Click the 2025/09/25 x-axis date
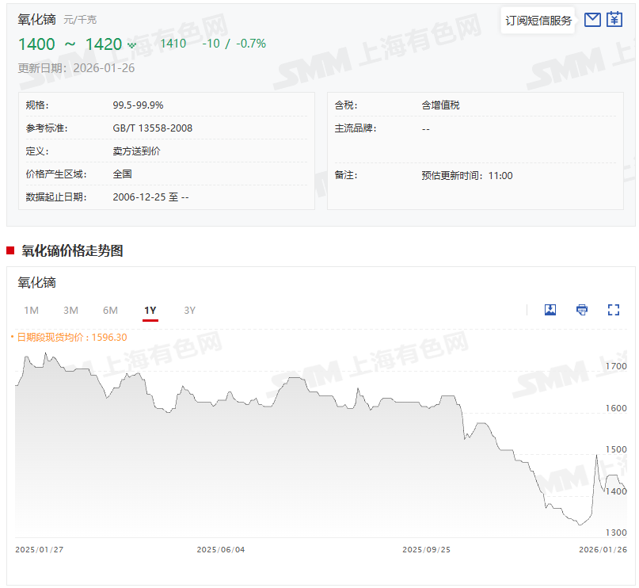This screenshot has width=639, height=588. (x=426, y=550)
